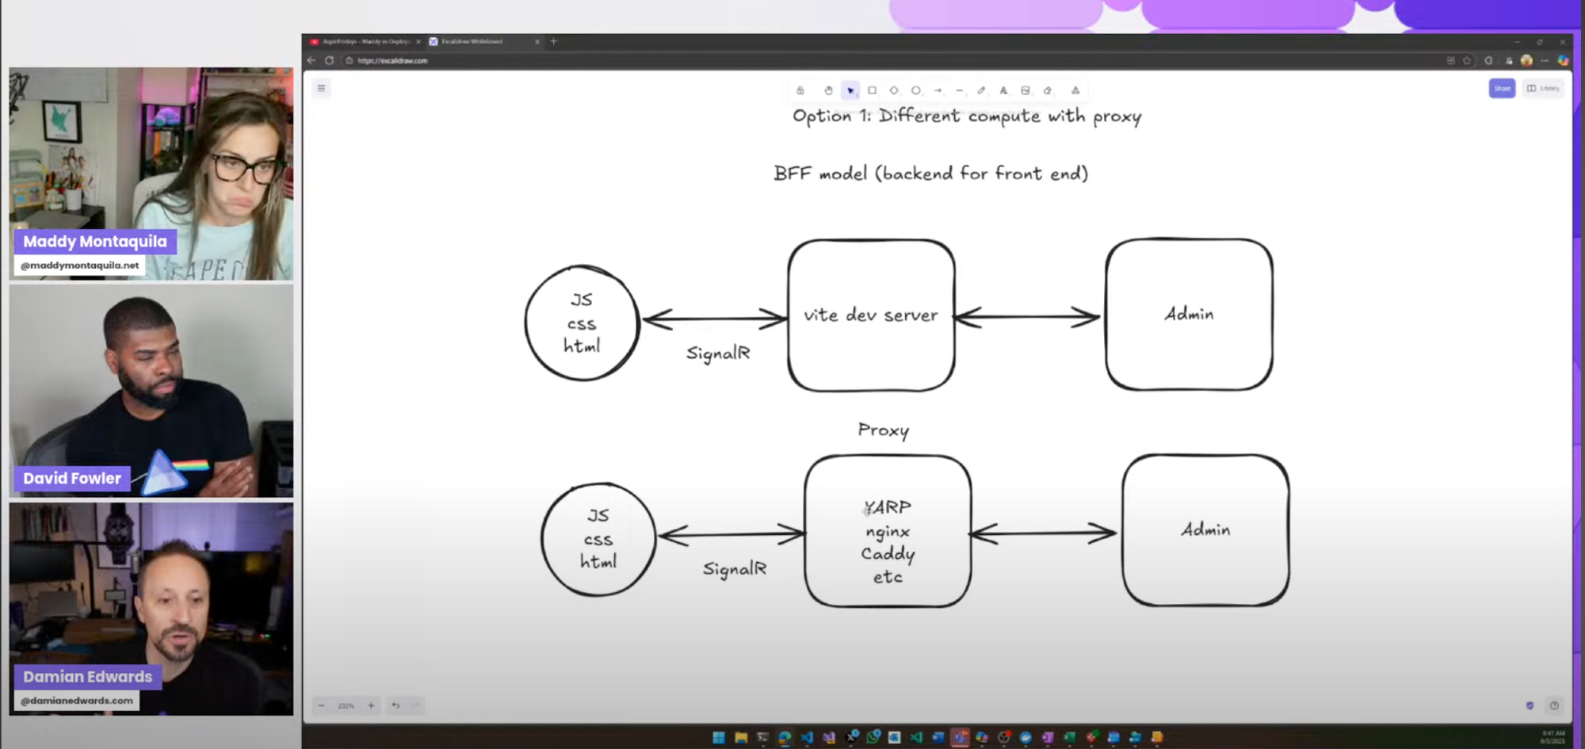The image size is (1585, 749).
Task: Click the Share button
Action: coord(1502,88)
